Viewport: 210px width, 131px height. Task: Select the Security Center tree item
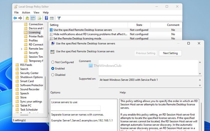pyautogui.click(x=29, y=73)
